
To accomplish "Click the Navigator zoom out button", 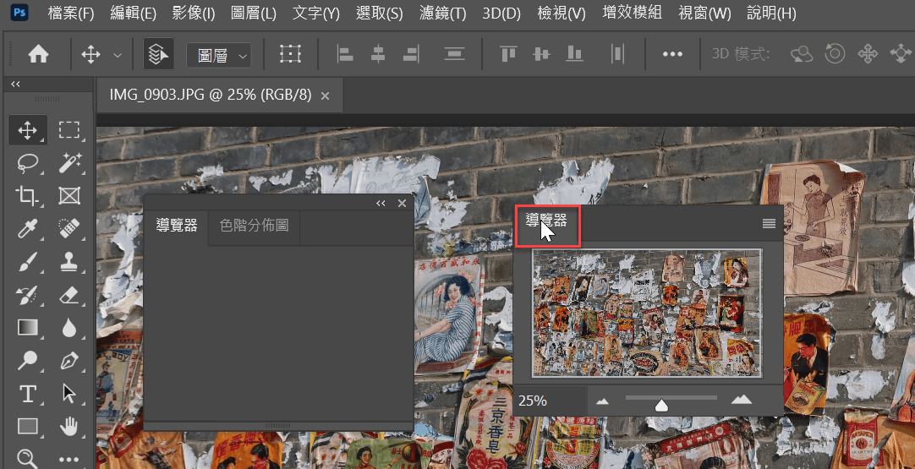I will click(602, 401).
